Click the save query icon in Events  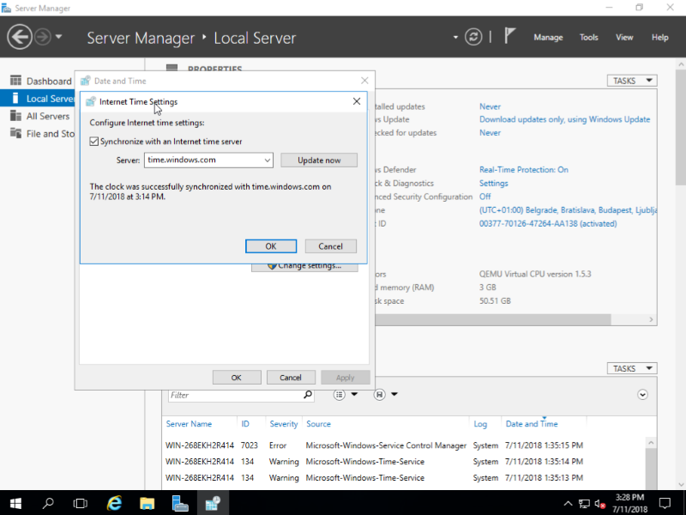point(379,395)
